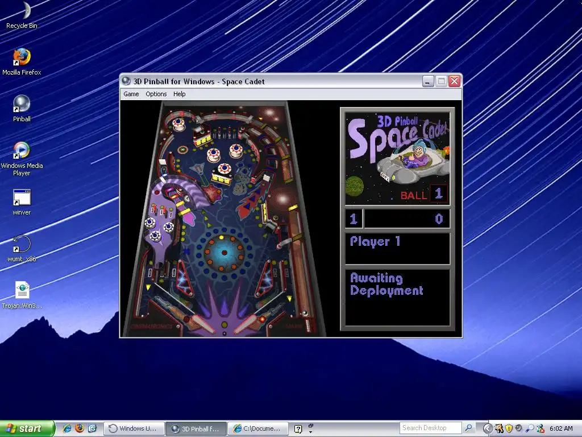Click the blue circular center target on table
The image size is (582, 437).
pyautogui.click(x=225, y=253)
